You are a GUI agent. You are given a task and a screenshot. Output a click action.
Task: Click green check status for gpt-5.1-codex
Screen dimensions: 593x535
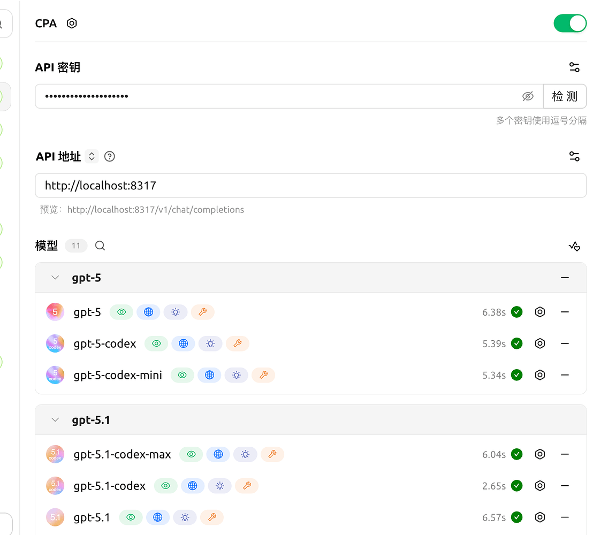516,486
